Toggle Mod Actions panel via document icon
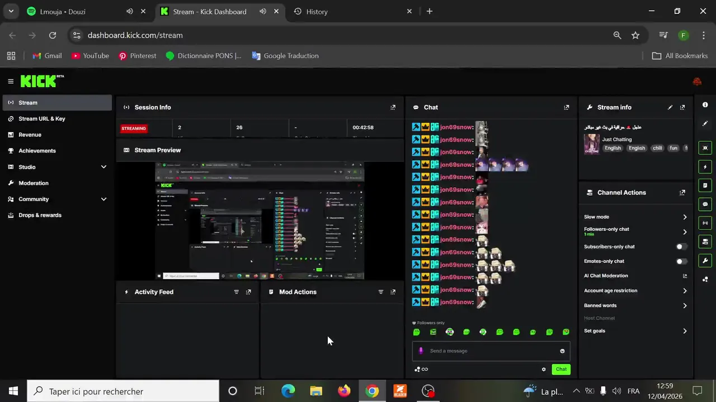 [x=705, y=185]
